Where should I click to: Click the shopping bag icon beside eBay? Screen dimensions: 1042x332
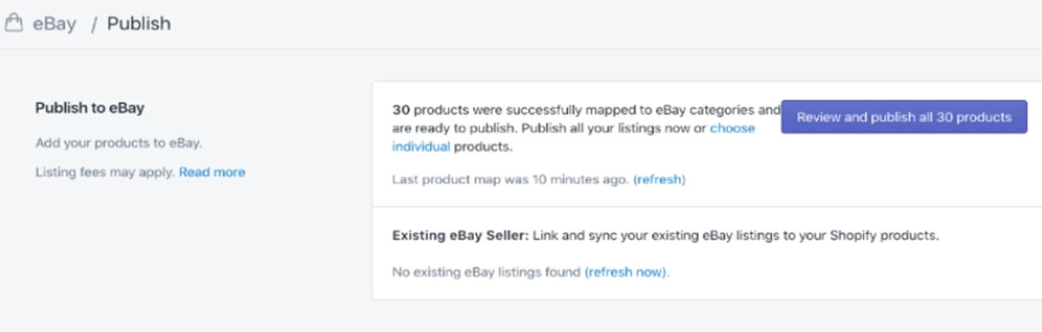click(x=11, y=23)
